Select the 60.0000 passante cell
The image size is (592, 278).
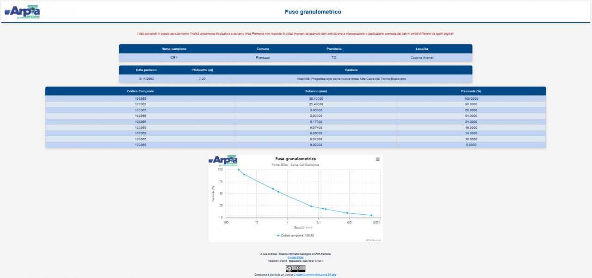point(471,110)
